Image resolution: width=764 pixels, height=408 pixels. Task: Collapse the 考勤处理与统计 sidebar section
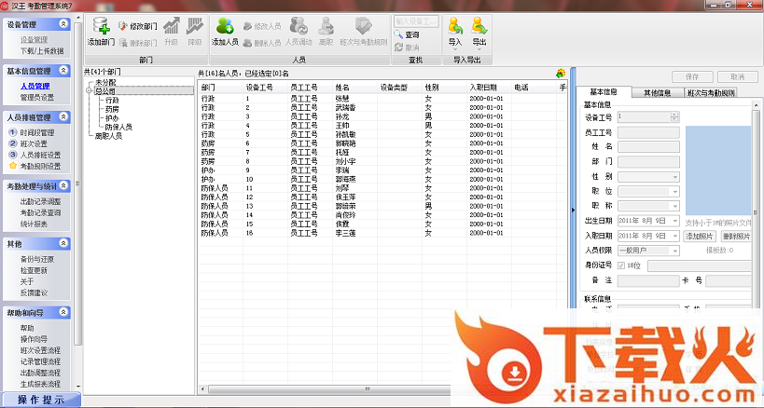click(63, 185)
